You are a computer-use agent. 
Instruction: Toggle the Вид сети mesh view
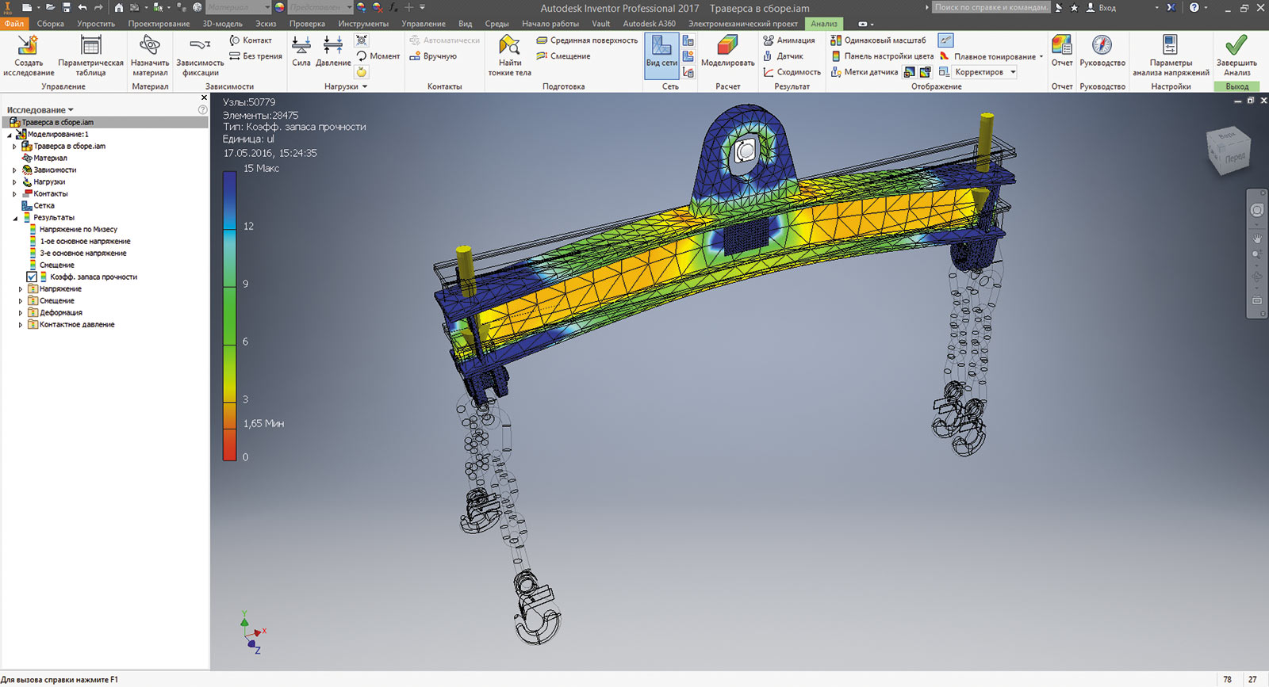(x=661, y=55)
